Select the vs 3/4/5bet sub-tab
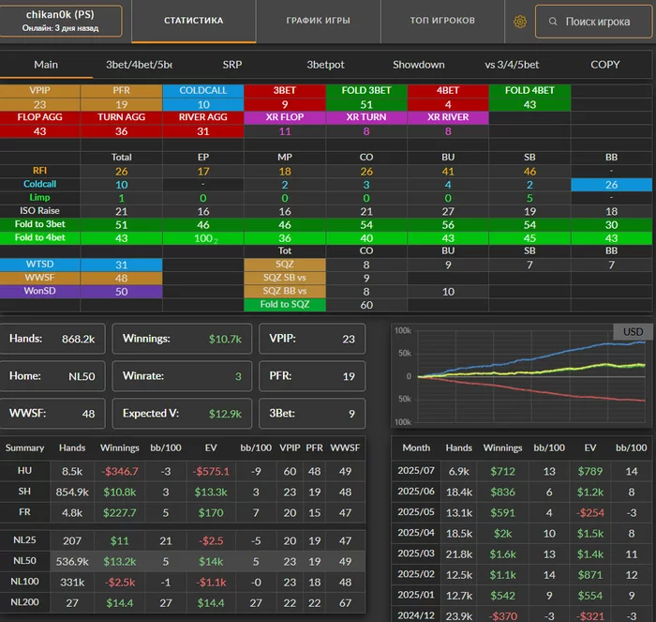Viewport: 656px width, 622px height. click(x=512, y=65)
